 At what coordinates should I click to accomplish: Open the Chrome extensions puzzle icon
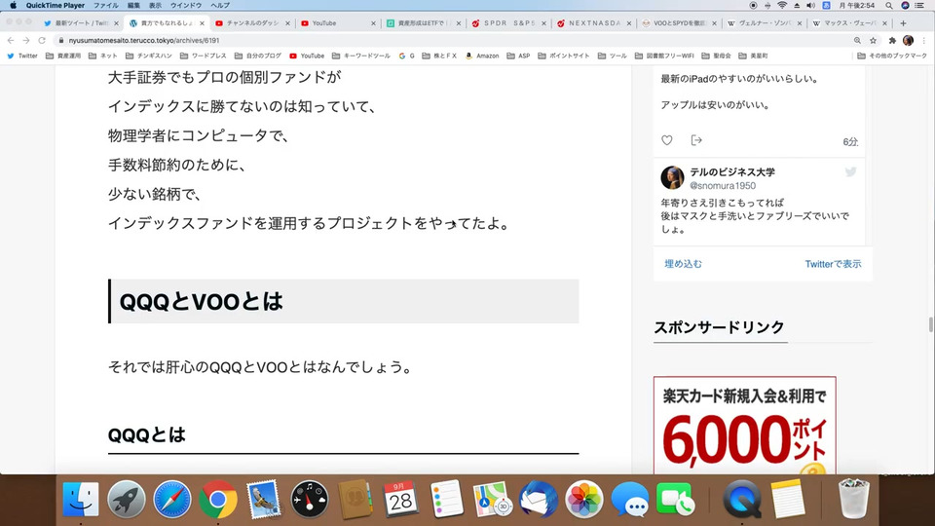click(892, 41)
